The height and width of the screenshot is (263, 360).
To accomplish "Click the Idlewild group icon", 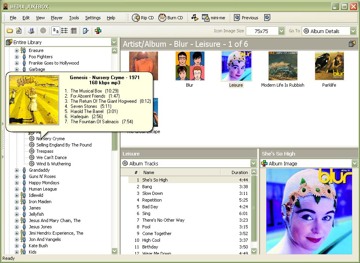I will point(23,195).
